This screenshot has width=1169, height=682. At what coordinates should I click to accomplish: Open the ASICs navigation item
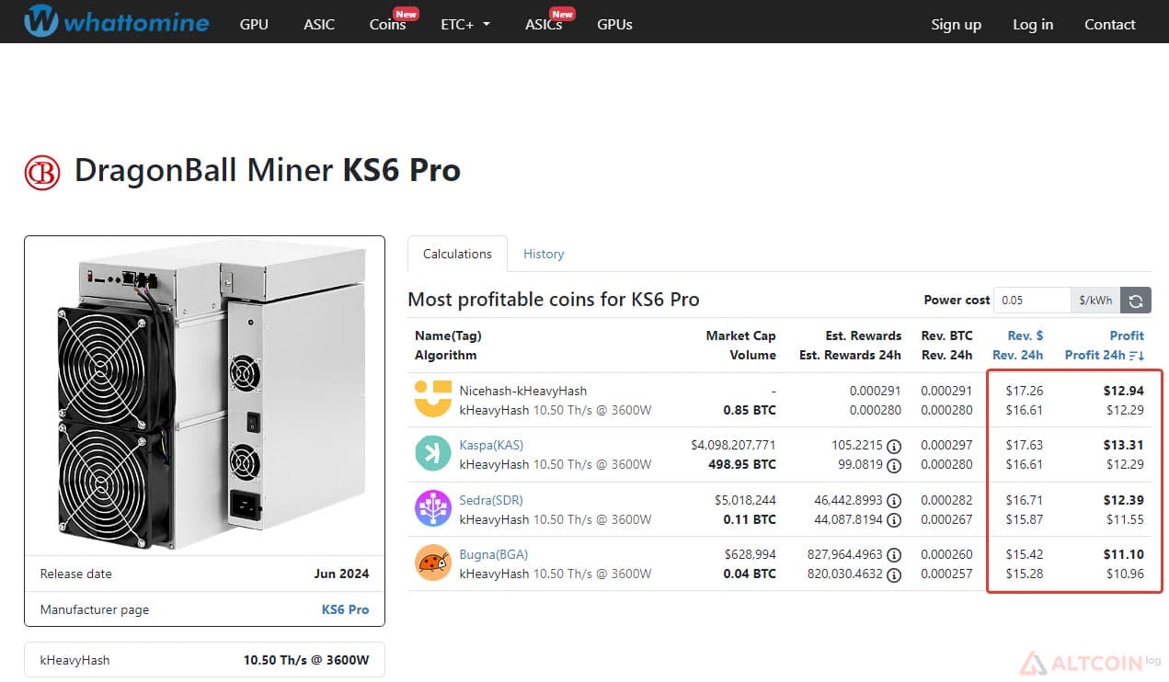544,25
